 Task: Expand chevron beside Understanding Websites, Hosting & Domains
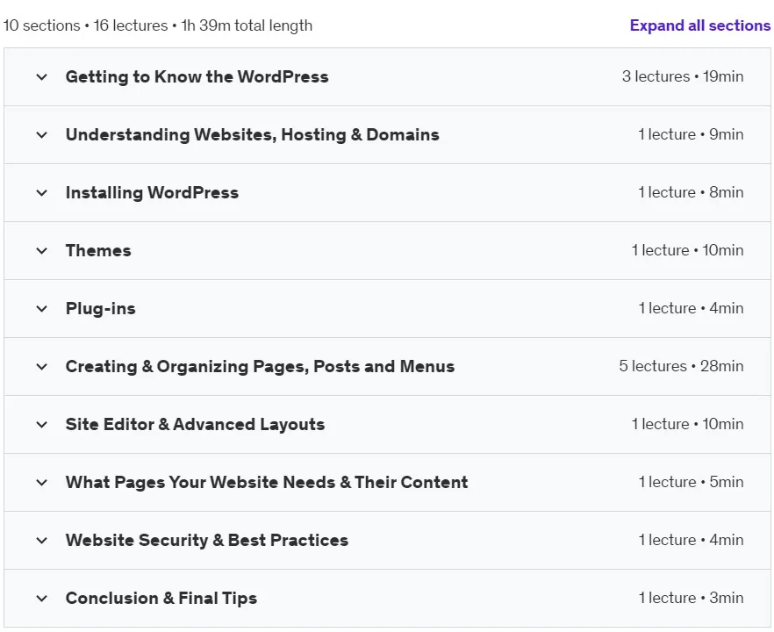(x=42, y=135)
